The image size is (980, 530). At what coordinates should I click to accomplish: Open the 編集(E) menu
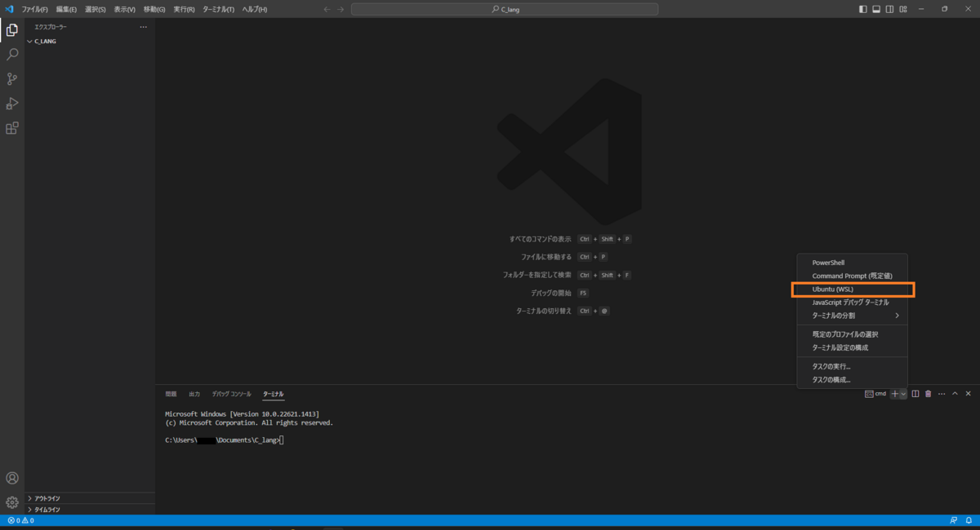(66, 9)
